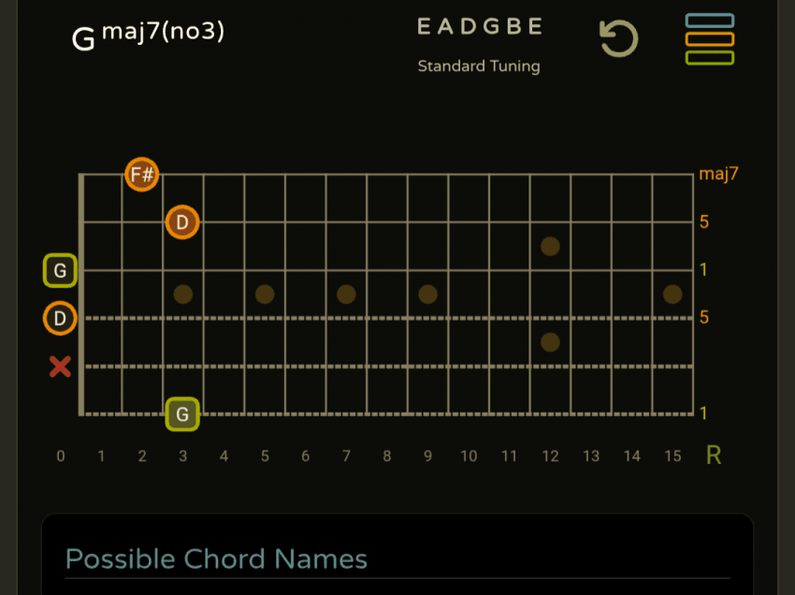The height and width of the screenshot is (595, 795).
Task: Click the fret number 5 label
Action: coord(265,457)
